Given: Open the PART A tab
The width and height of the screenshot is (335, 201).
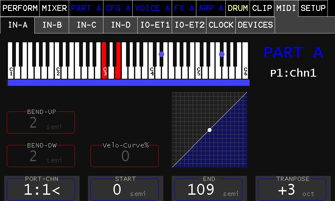Looking at the screenshot, I should 86,8.
